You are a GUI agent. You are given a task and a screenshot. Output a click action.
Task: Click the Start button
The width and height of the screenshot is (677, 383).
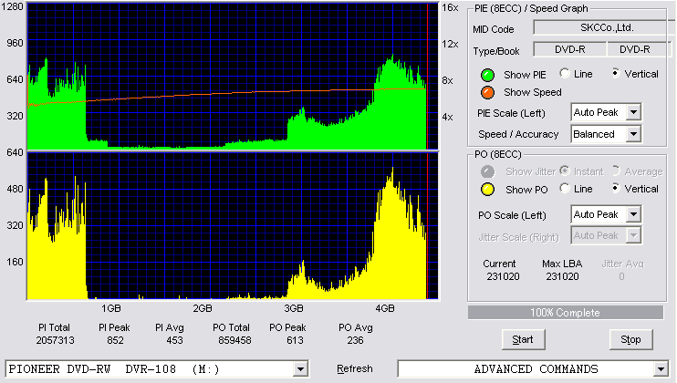tap(523, 340)
